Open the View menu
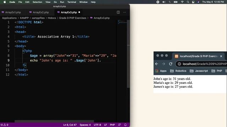This screenshot has width=227, height=127. (x=48, y=2)
